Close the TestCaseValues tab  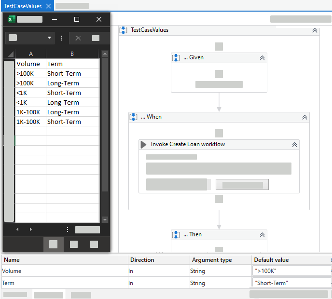pos(48,6)
